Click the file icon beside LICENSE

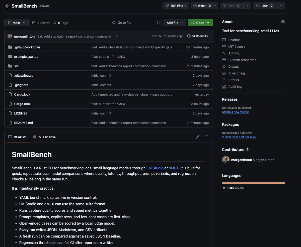tap(10, 113)
